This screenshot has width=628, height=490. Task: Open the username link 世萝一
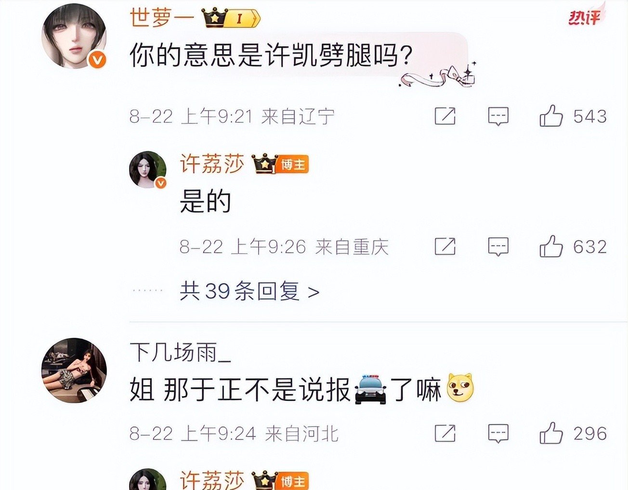pyautogui.click(x=162, y=18)
